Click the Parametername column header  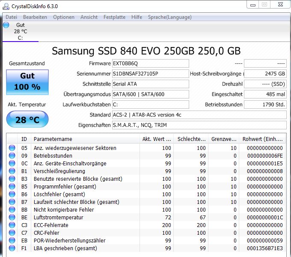(85, 139)
